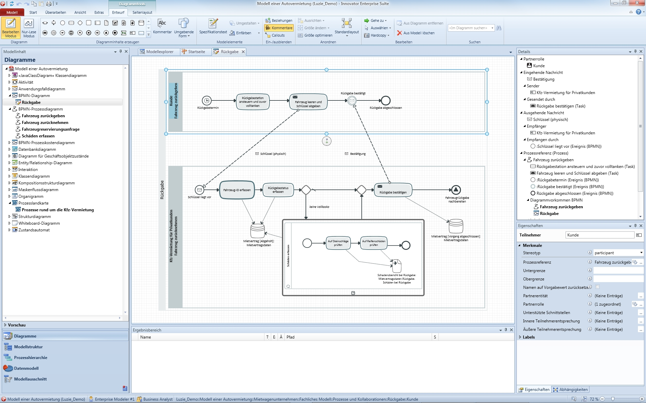Expand the Vorschau panel

(x=5, y=325)
